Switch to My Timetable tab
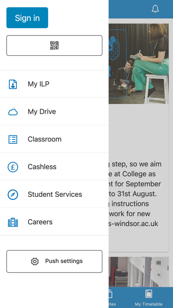 tap(149, 297)
